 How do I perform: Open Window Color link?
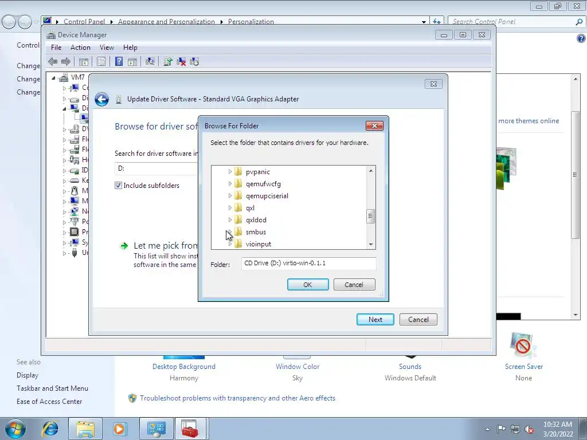pos(298,367)
